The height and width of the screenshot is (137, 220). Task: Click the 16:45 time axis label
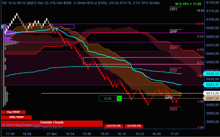point(156,134)
